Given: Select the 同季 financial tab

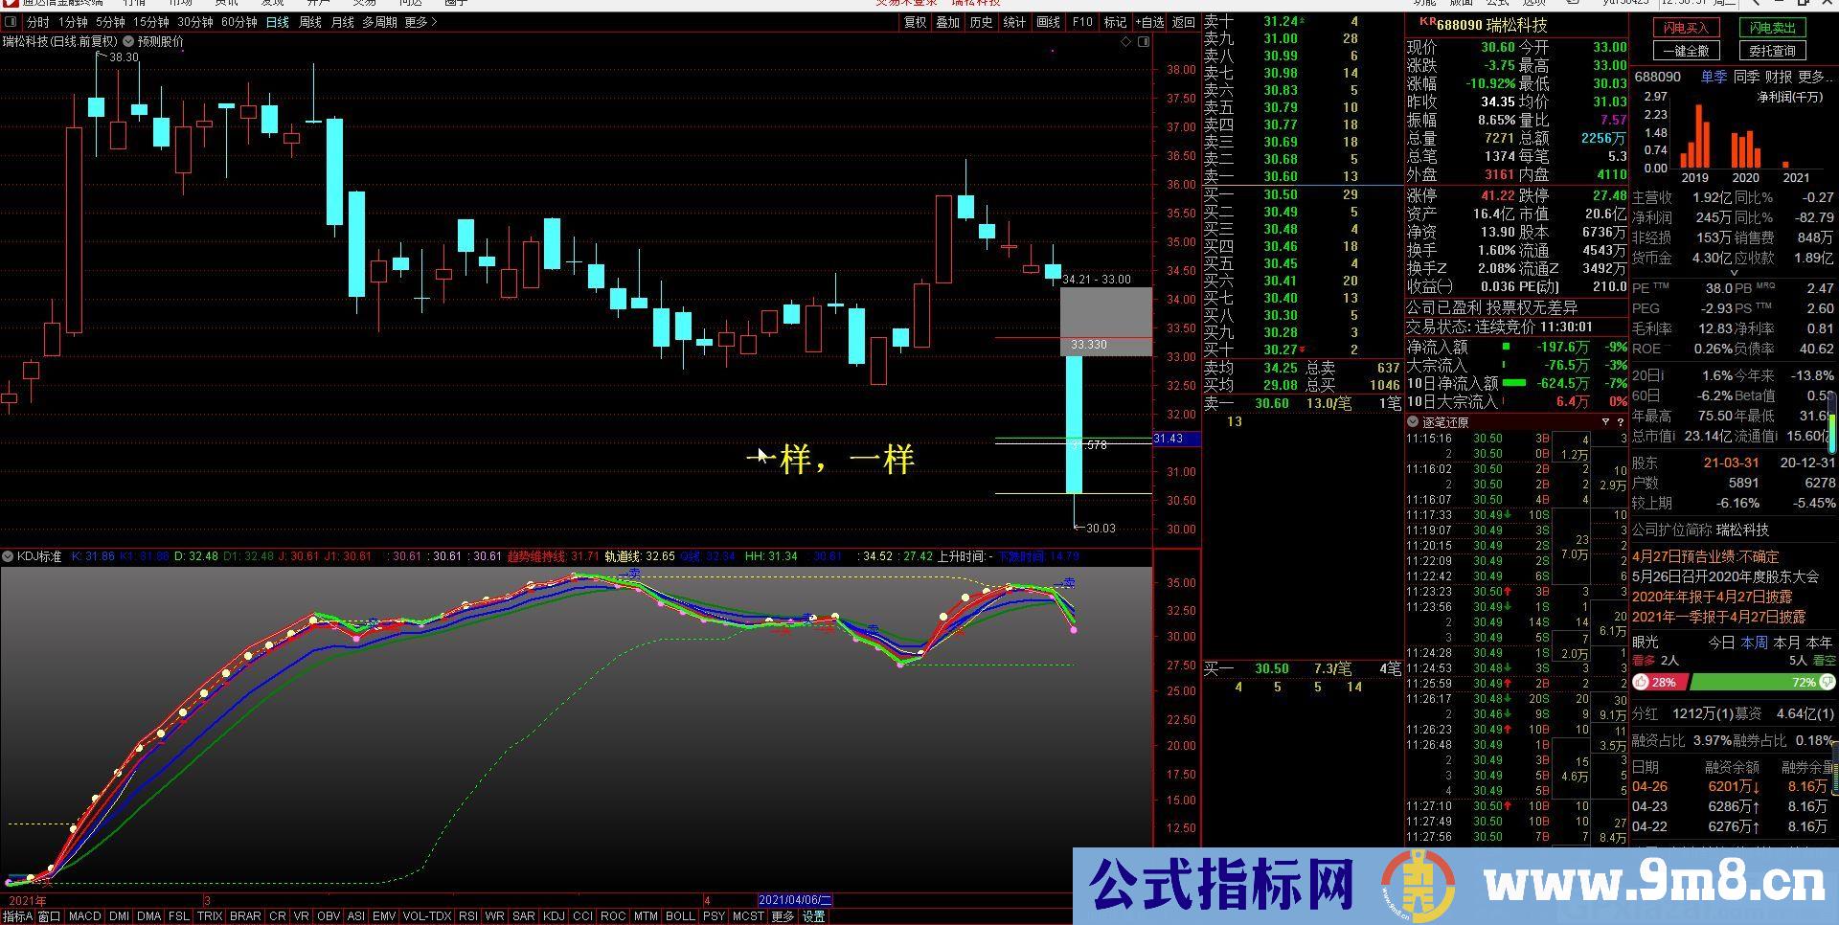Looking at the screenshot, I should click(x=1746, y=77).
